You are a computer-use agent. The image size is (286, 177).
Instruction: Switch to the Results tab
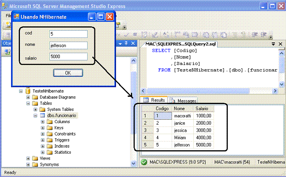point(154,100)
